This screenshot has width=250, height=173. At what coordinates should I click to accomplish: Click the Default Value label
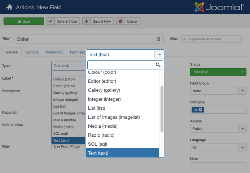tap(13, 125)
